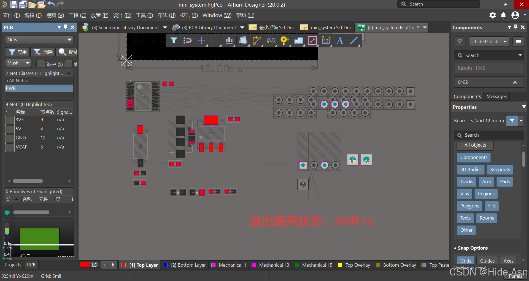529x281 pixels.
Task: Open the Mask mode dropdown
Action: (x=18, y=63)
